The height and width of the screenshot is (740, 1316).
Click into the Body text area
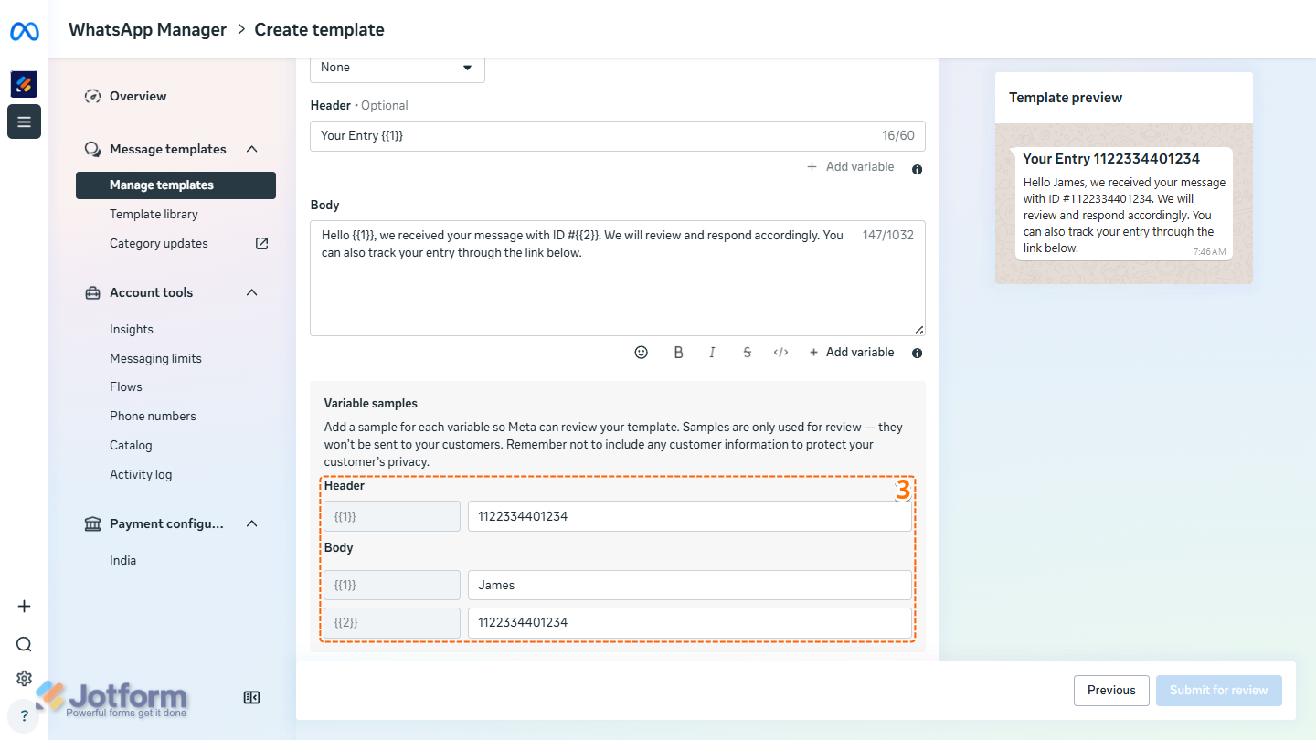[x=618, y=278]
